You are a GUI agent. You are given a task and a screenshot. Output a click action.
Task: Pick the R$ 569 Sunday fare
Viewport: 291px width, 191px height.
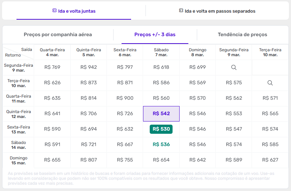(x=198, y=83)
